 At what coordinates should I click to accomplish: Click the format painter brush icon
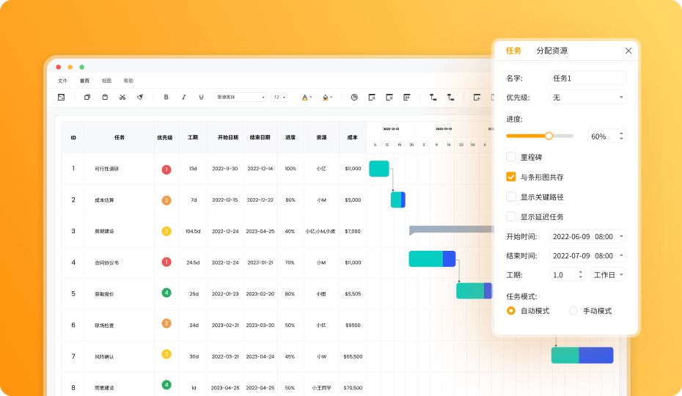pos(140,98)
